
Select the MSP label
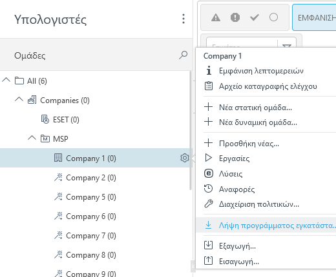(61, 139)
